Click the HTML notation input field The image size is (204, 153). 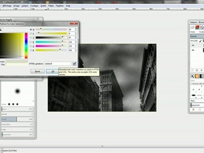(x=58, y=64)
